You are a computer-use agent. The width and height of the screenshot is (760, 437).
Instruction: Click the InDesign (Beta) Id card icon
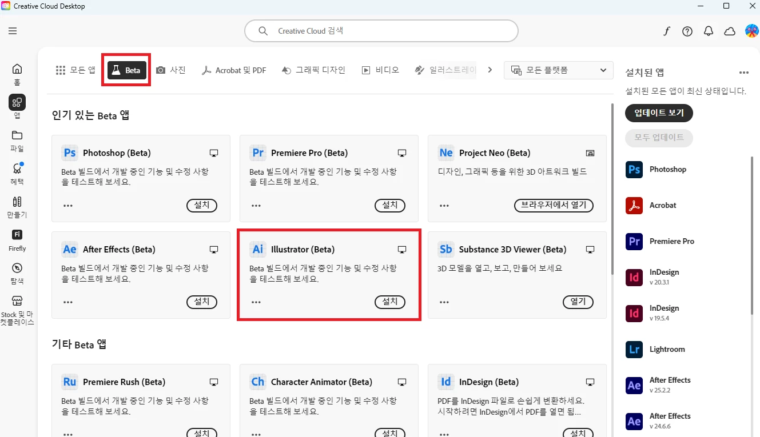pyautogui.click(x=446, y=382)
